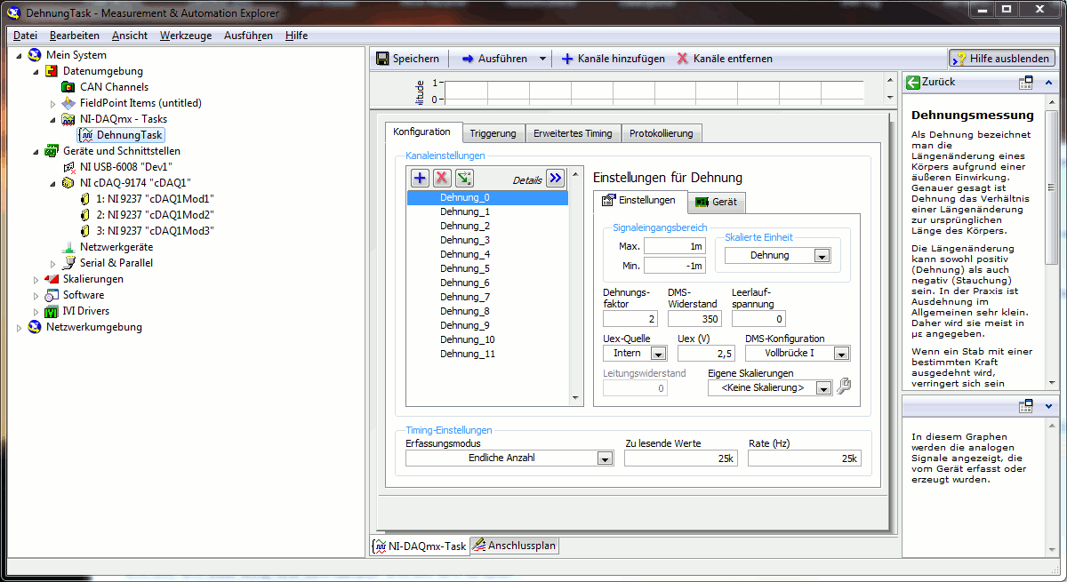Expand the Software node

coord(36,296)
